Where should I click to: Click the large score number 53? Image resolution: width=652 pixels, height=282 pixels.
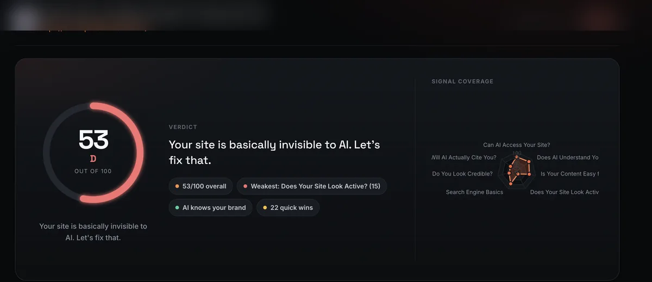coord(93,140)
